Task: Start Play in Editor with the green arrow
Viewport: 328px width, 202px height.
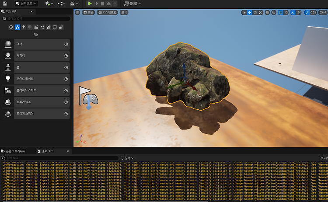Action: point(90,3)
